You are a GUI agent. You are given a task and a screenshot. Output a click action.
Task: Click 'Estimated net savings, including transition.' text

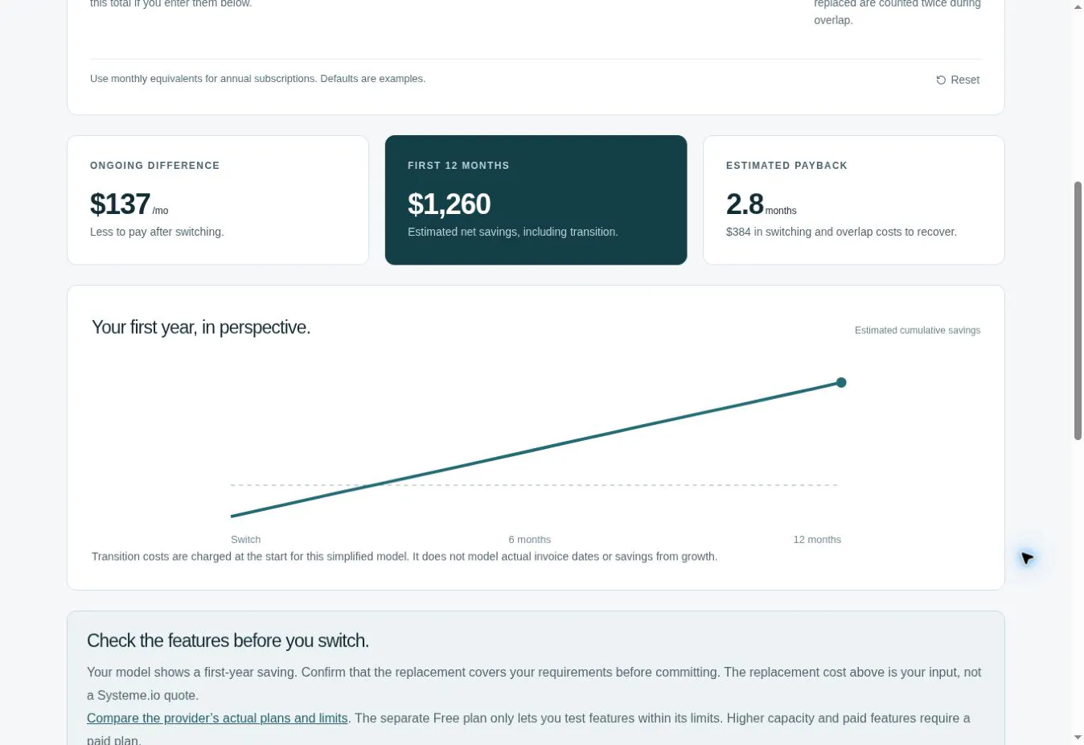pyautogui.click(x=513, y=232)
